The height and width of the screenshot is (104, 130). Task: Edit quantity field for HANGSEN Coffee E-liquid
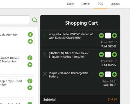pyautogui.click(x=108, y=55)
